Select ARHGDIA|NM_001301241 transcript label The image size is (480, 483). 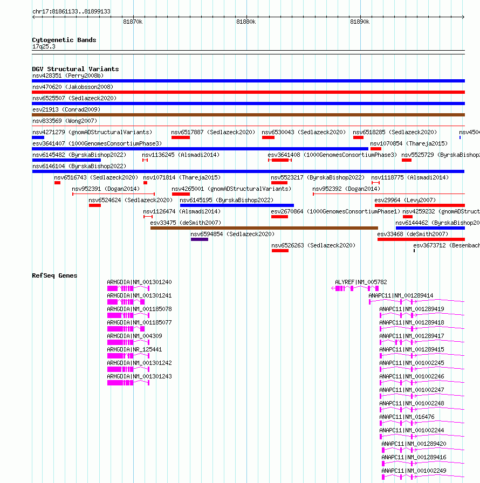pyautogui.click(x=139, y=296)
